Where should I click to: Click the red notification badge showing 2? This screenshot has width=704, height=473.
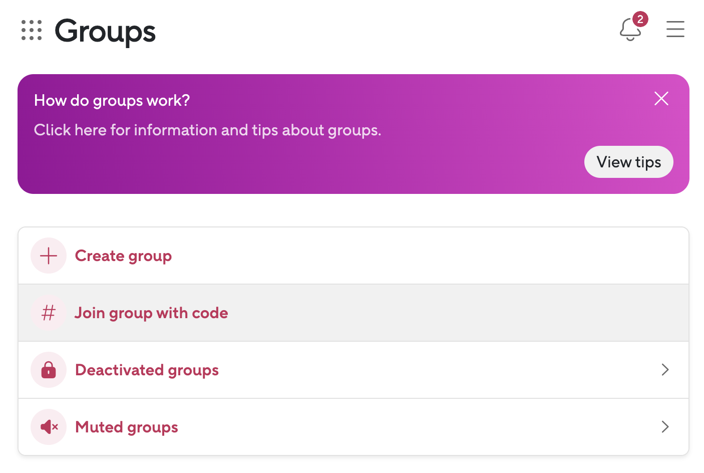tap(640, 20)
